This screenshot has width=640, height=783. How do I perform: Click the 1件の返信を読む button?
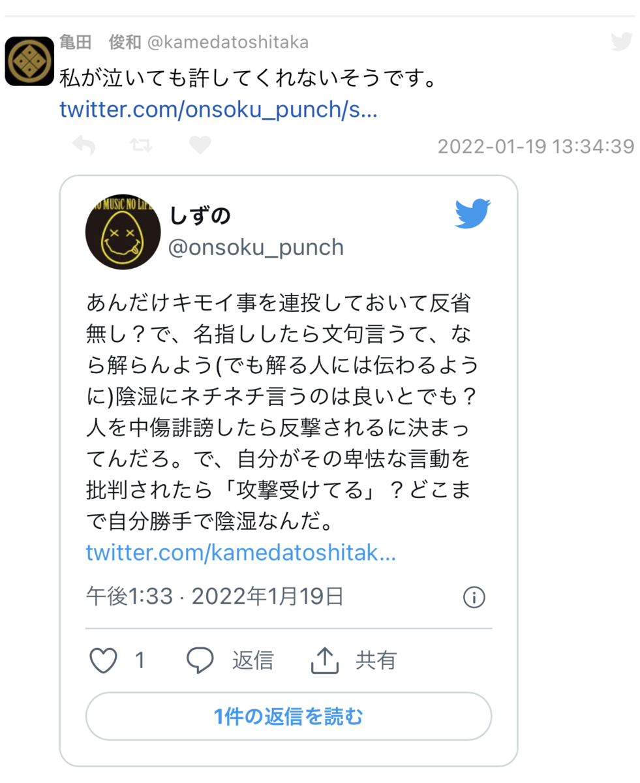pos(288,716)
